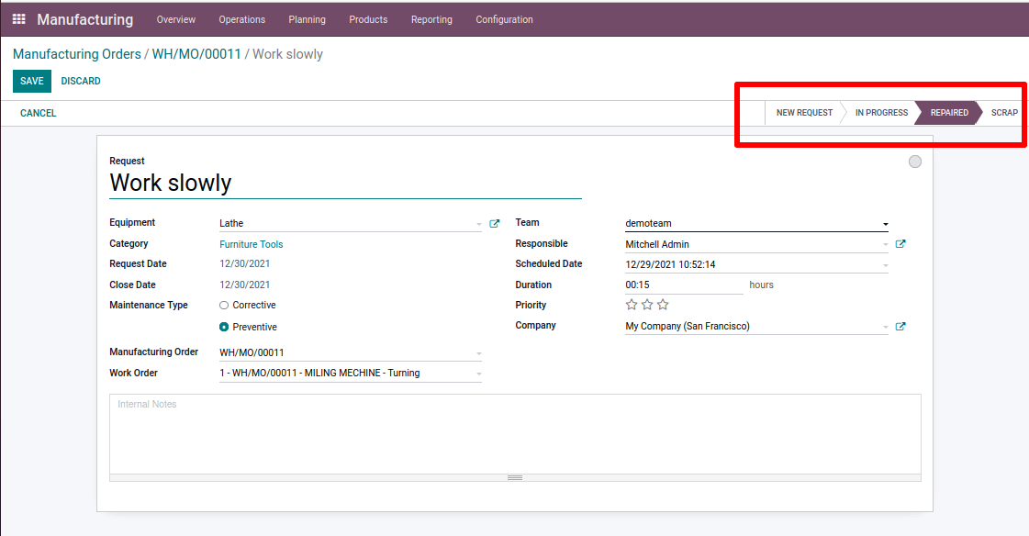Open Equipment external link icon
This screenshot has height=536, width=1029.
pos(495,223)
